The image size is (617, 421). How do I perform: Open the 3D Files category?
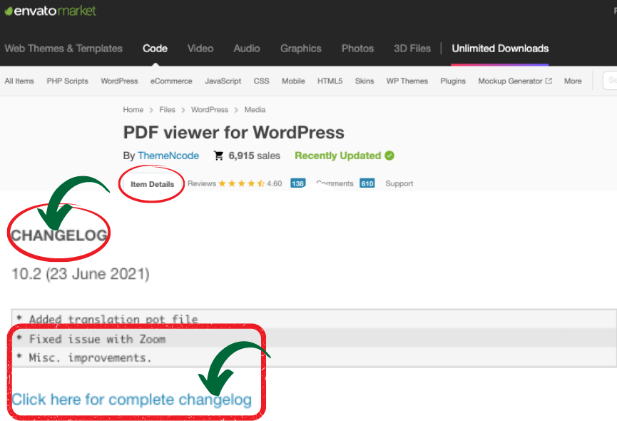coord(412,49)
